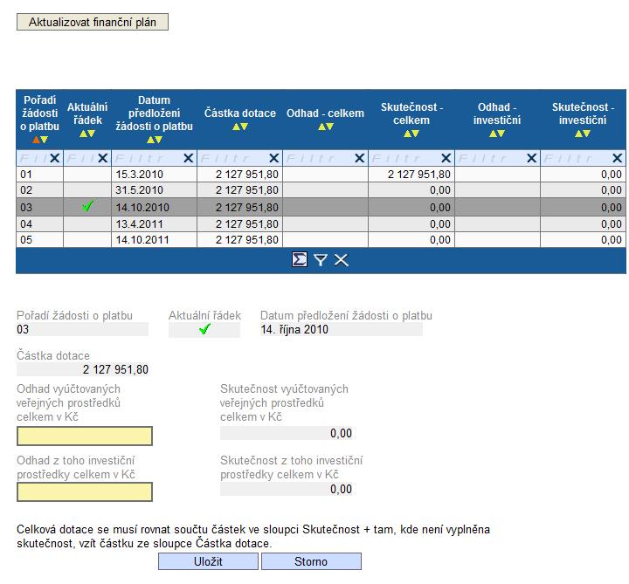This screenshot has width=629, height=584.
Task: Focus filter field under Odhad - celkem
Action: 320,158
